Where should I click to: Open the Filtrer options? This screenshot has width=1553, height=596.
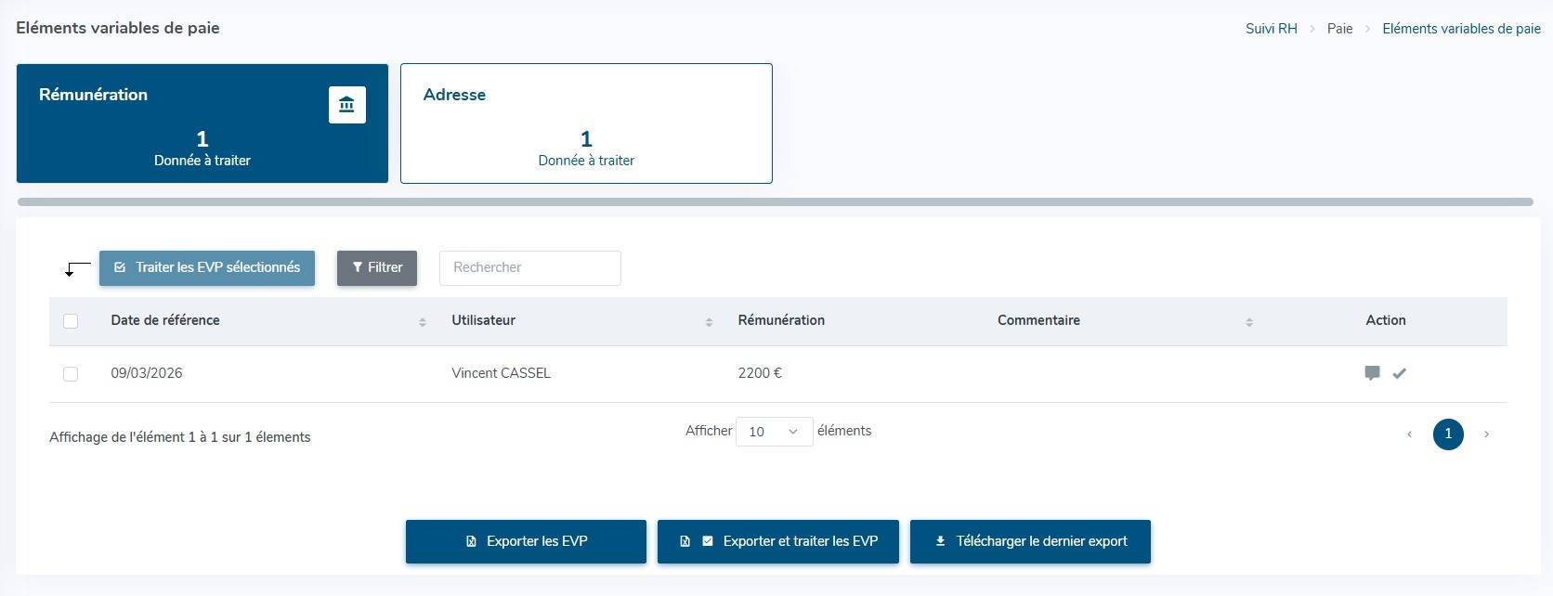pos(377,267)
